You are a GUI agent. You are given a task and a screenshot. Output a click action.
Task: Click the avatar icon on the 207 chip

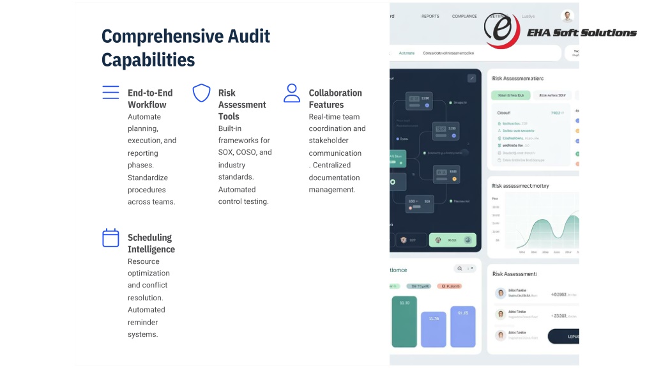click(x=404, y=240)
